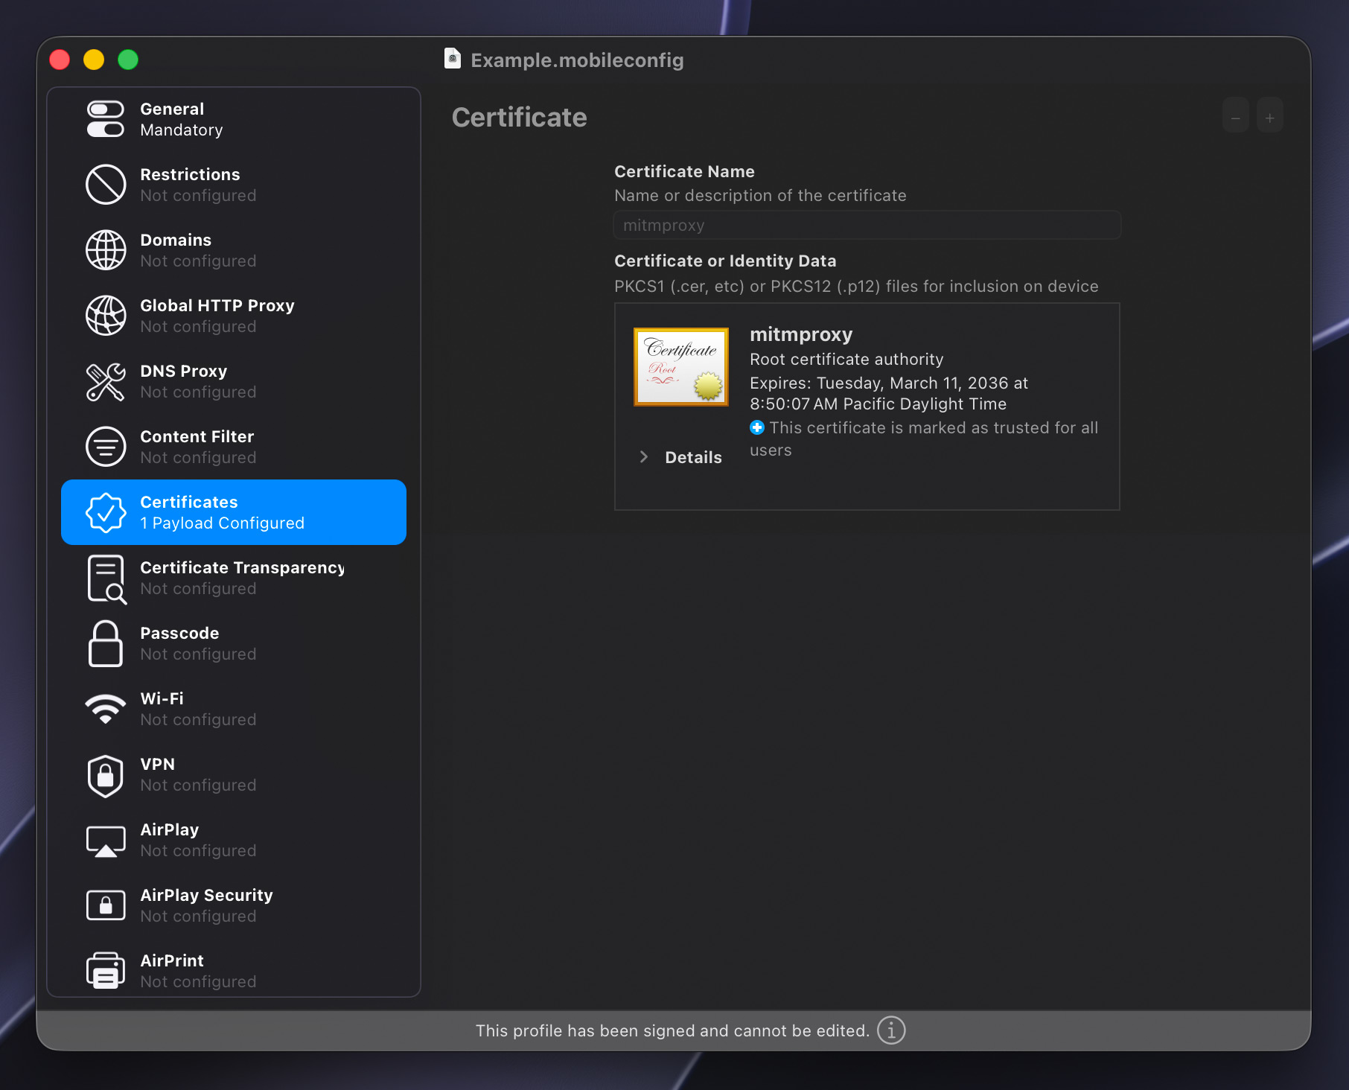Open the AirPlay payload label
Viewport: 1349px width, 1090px height.
point(198,840)
